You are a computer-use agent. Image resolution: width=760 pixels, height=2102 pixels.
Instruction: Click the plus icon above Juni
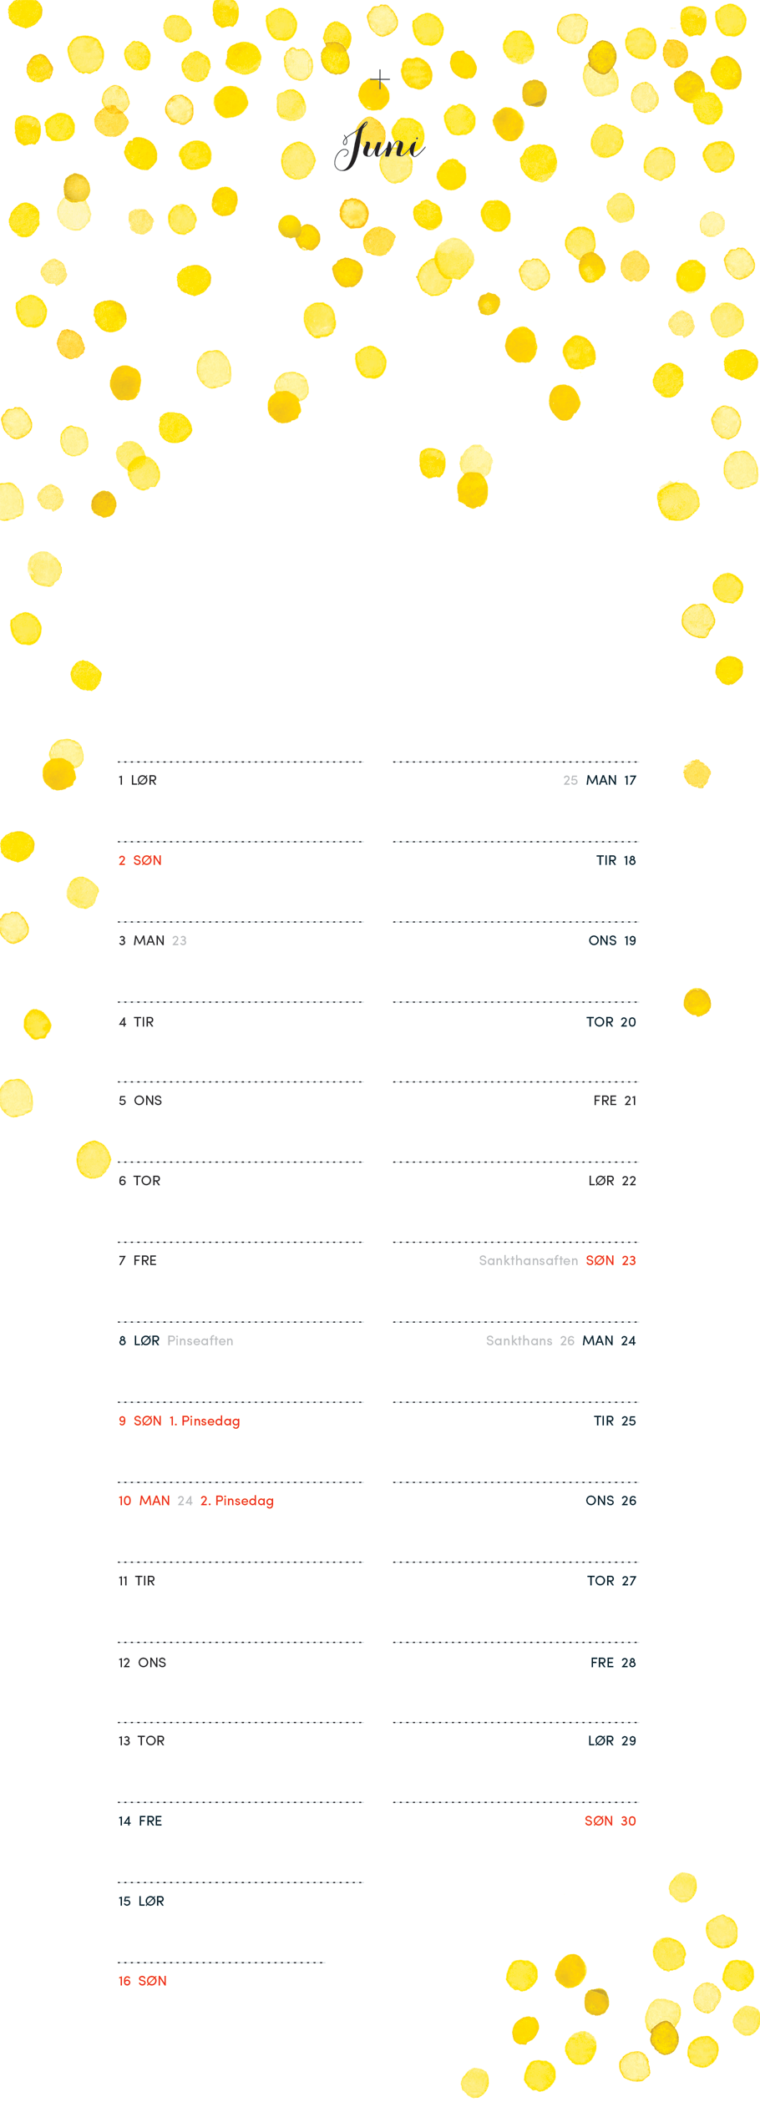(380, 79)
